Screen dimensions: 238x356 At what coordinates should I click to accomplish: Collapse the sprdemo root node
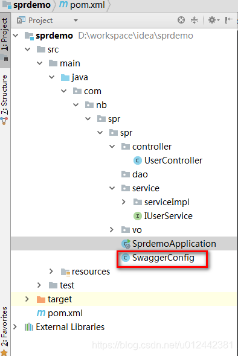coord(16,36)
